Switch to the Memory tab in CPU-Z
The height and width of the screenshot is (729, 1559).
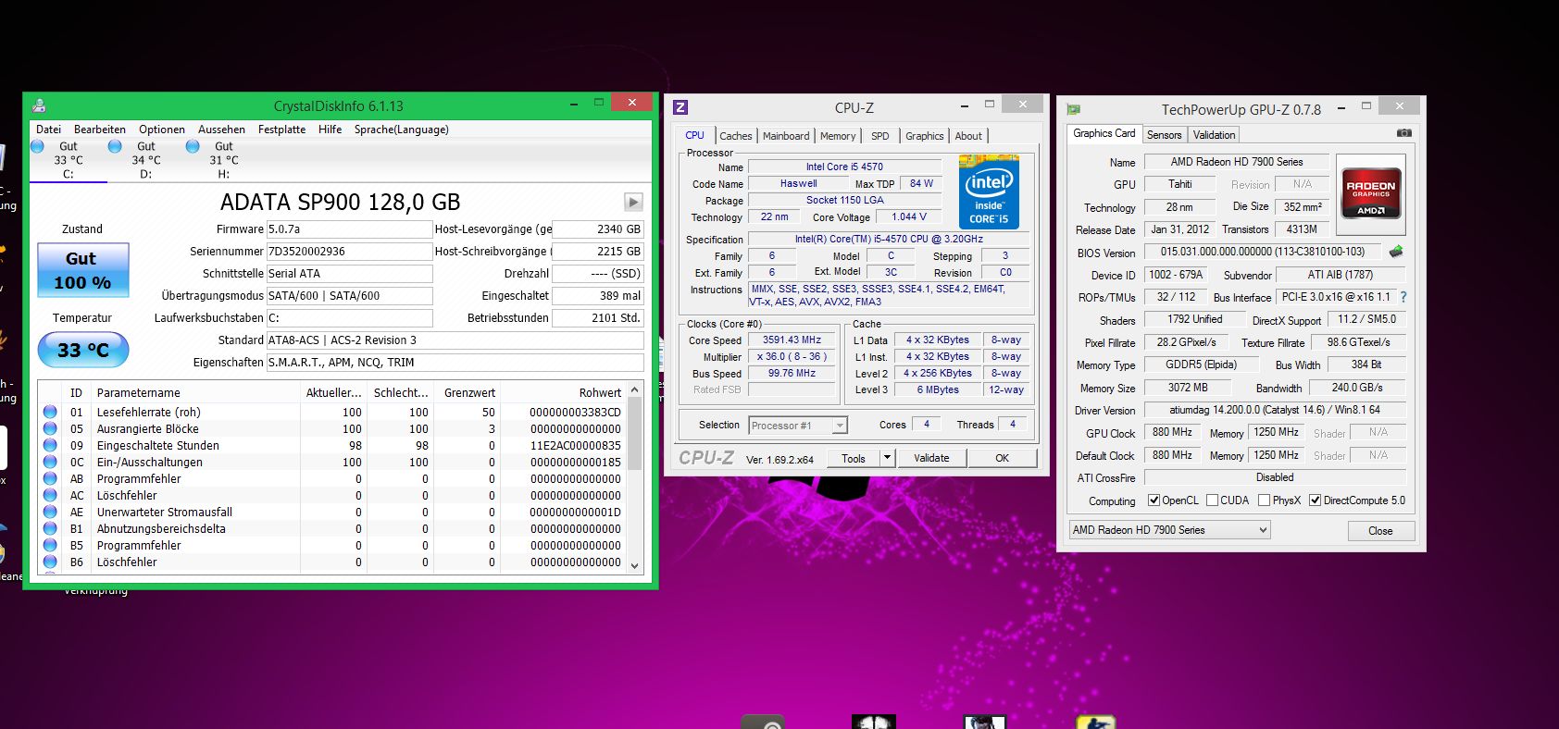(838, 136)
